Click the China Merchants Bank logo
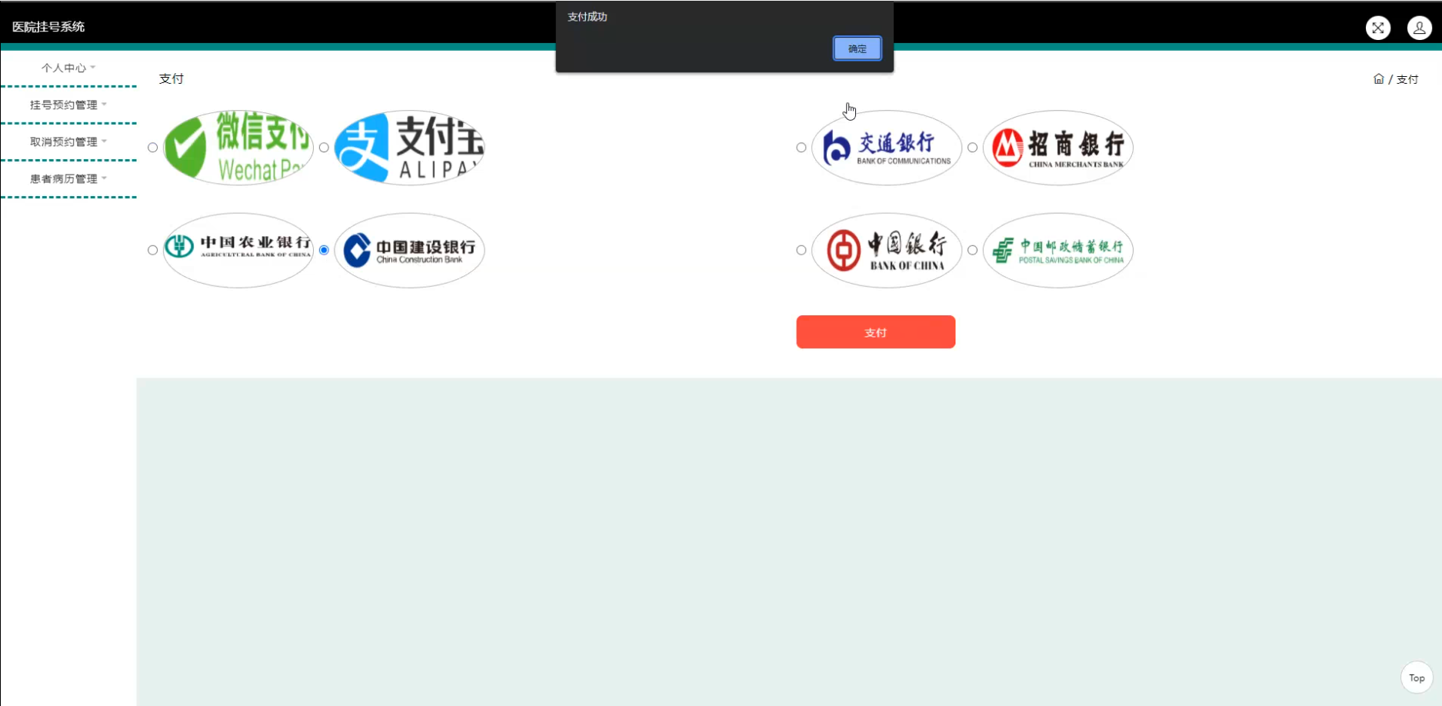Screen dimensions: 1442x706 click(x=1058, y=147)
